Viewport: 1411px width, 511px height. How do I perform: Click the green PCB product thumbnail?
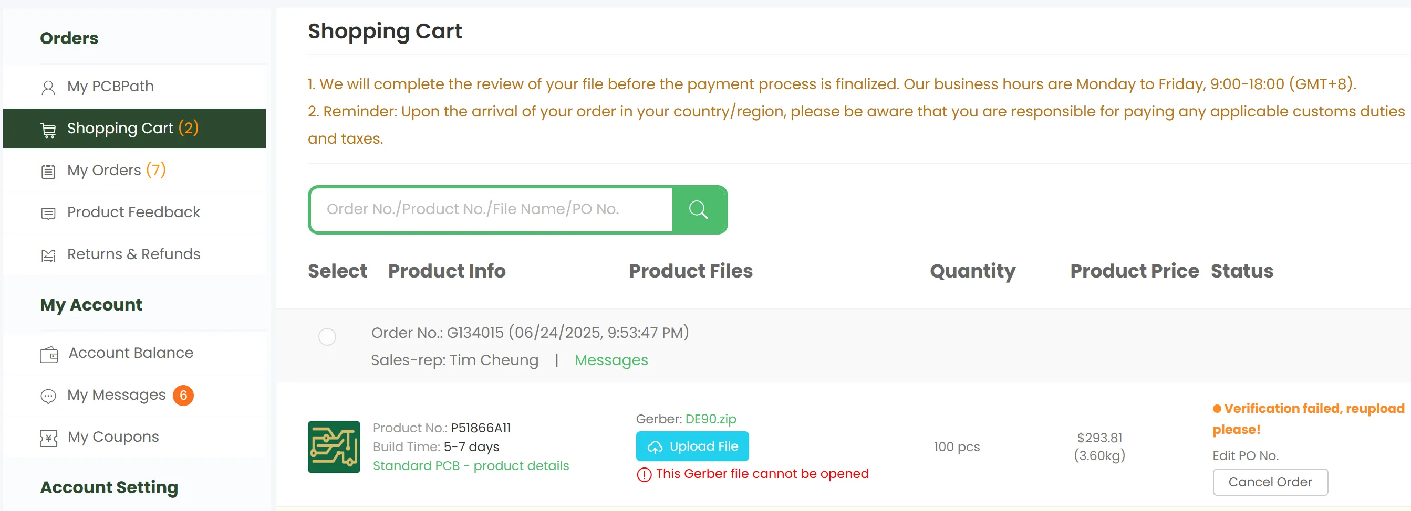[x=334, y=447]
